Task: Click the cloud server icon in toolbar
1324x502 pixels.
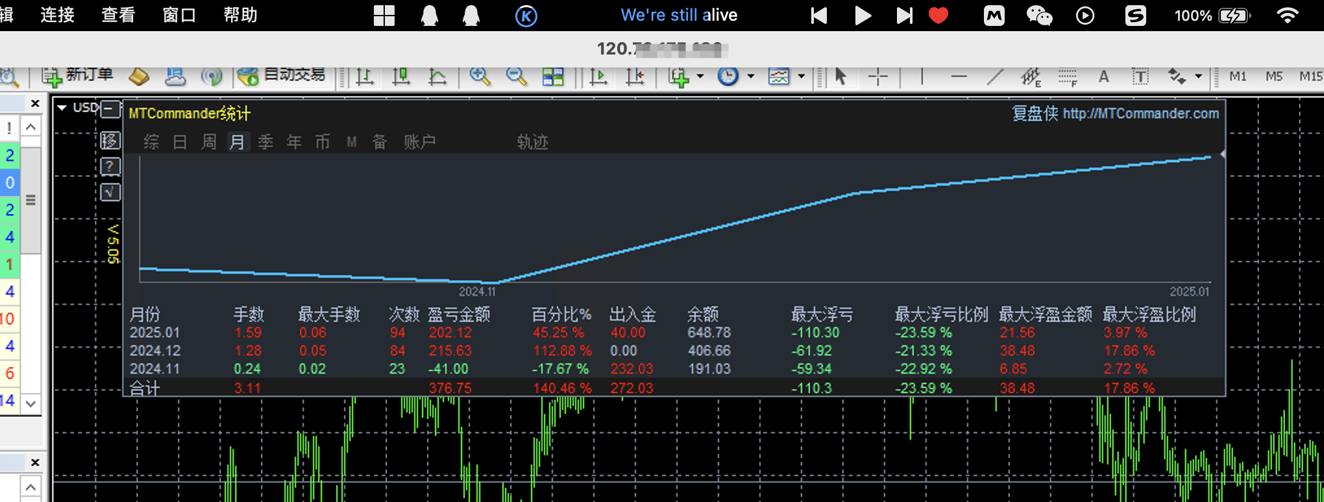Action: (x=175, y=77)
